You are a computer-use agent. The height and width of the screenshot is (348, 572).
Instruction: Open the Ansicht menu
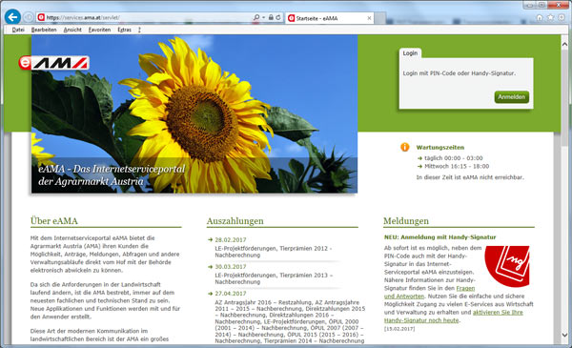coord(72,30)
